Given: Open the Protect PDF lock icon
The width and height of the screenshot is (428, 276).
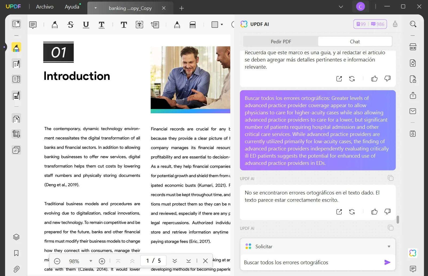Looking at the screenshot, I should 413,79.
